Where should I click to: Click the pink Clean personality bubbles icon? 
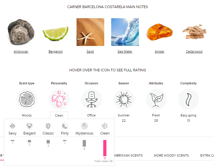coord(59,99)
